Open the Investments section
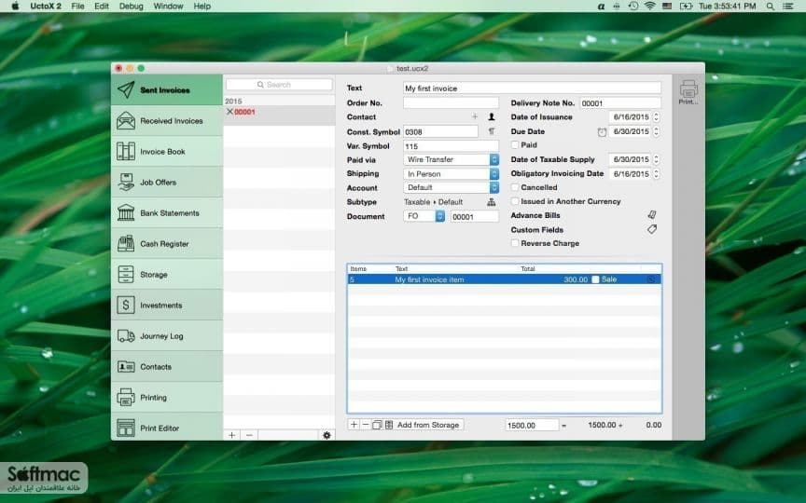 pos(167,306)
